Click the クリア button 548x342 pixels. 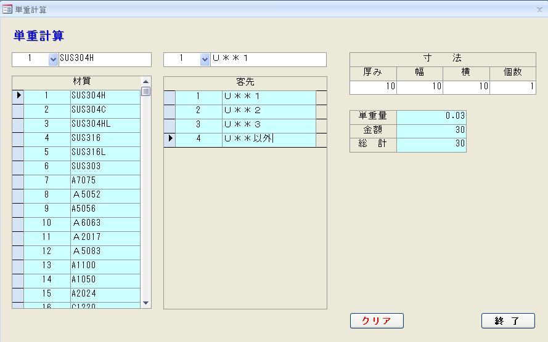click(x=377, y=320)
